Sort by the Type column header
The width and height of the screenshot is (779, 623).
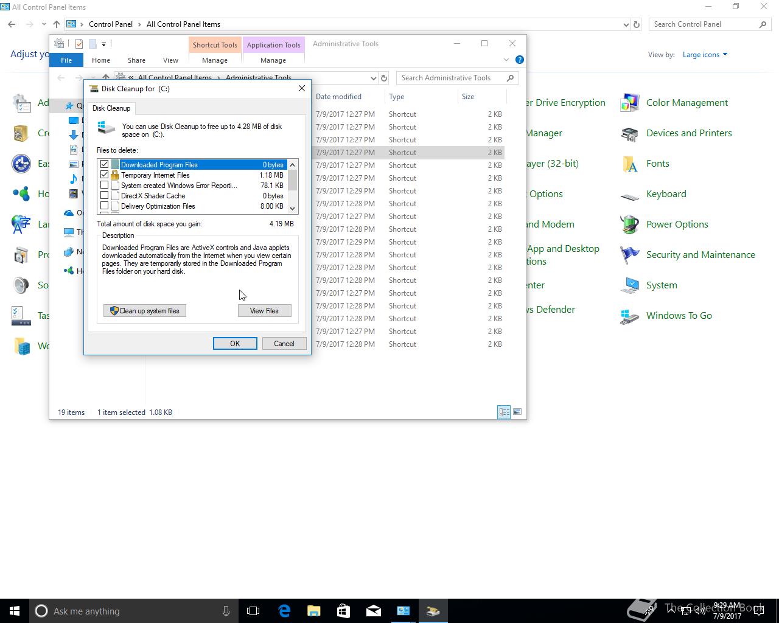pos(421,97)
